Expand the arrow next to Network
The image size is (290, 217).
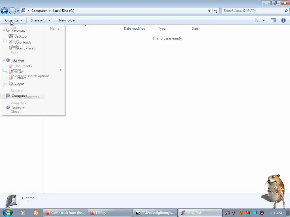click(4, 107)
